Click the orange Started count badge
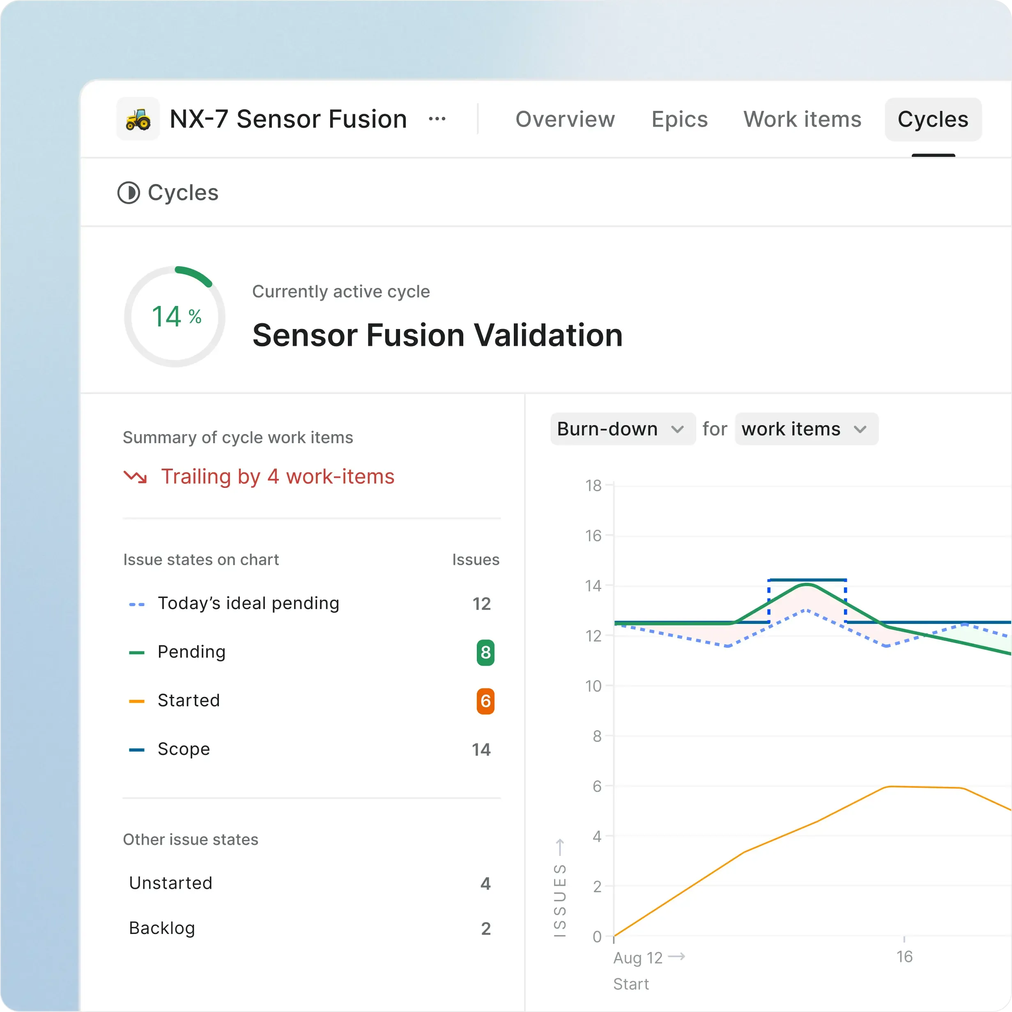1012x1012 pixels. pyautogui.click(x=485, y=701)
